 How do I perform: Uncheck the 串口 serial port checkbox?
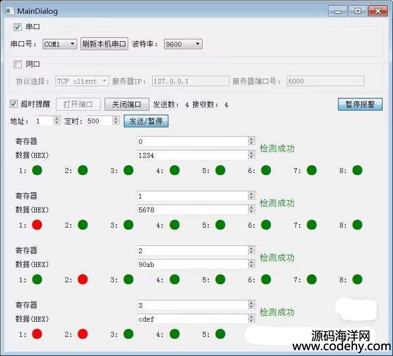(x=18, y=27)
